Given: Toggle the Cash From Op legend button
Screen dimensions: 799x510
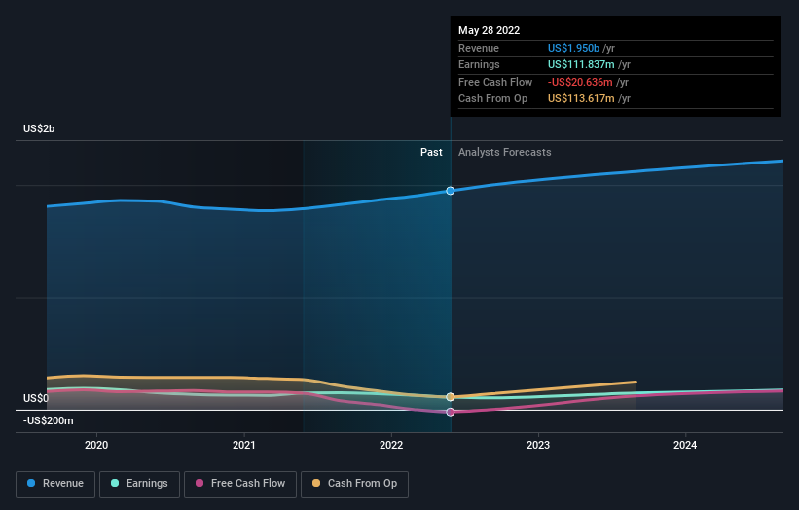Looking at the screenshot, I should point(354,484).
